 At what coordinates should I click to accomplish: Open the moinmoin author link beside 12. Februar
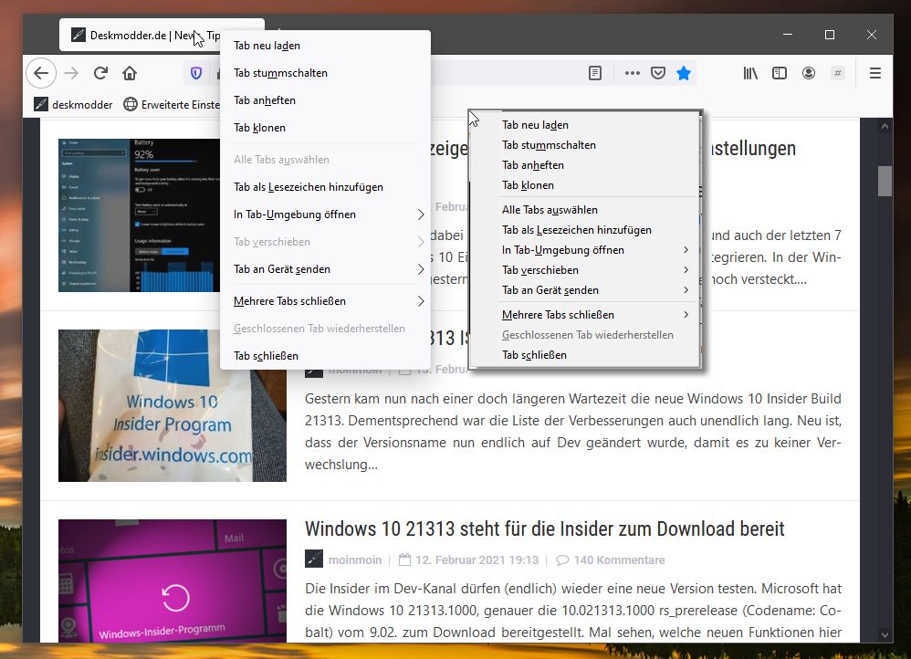tap(355, 560)
